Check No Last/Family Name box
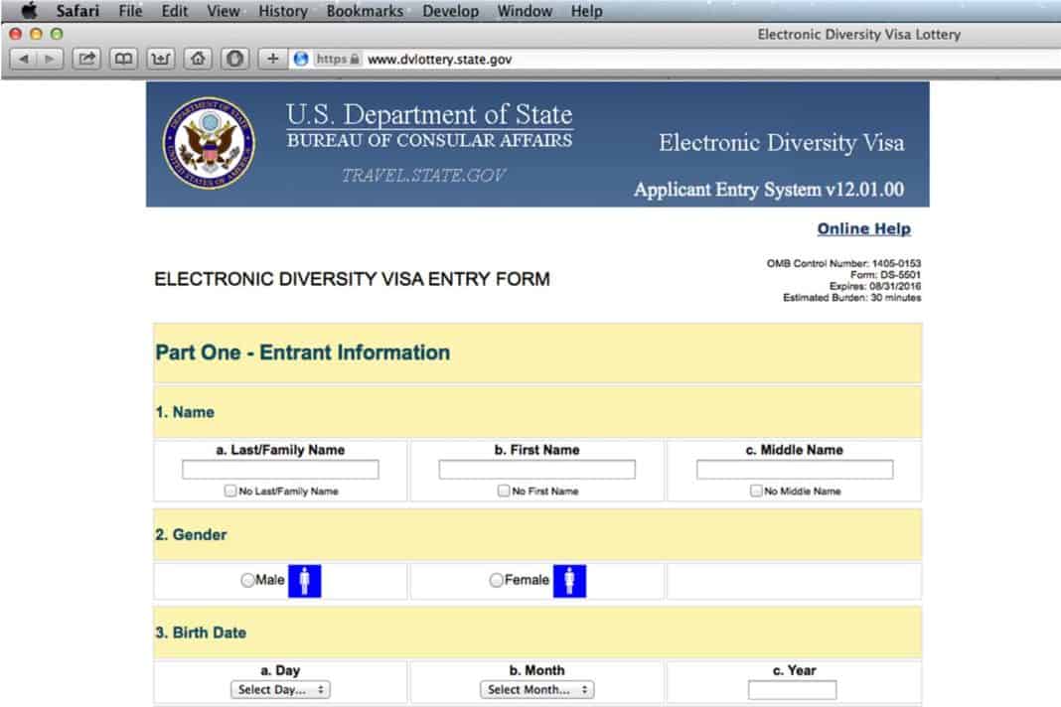Screen dimensions: 1061x707 pyautogui.click(x=230, y=491)
